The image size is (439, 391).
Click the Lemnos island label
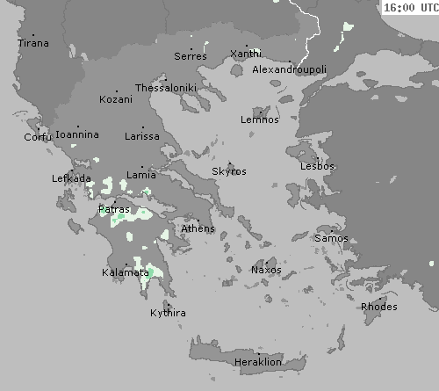[260, 119]
